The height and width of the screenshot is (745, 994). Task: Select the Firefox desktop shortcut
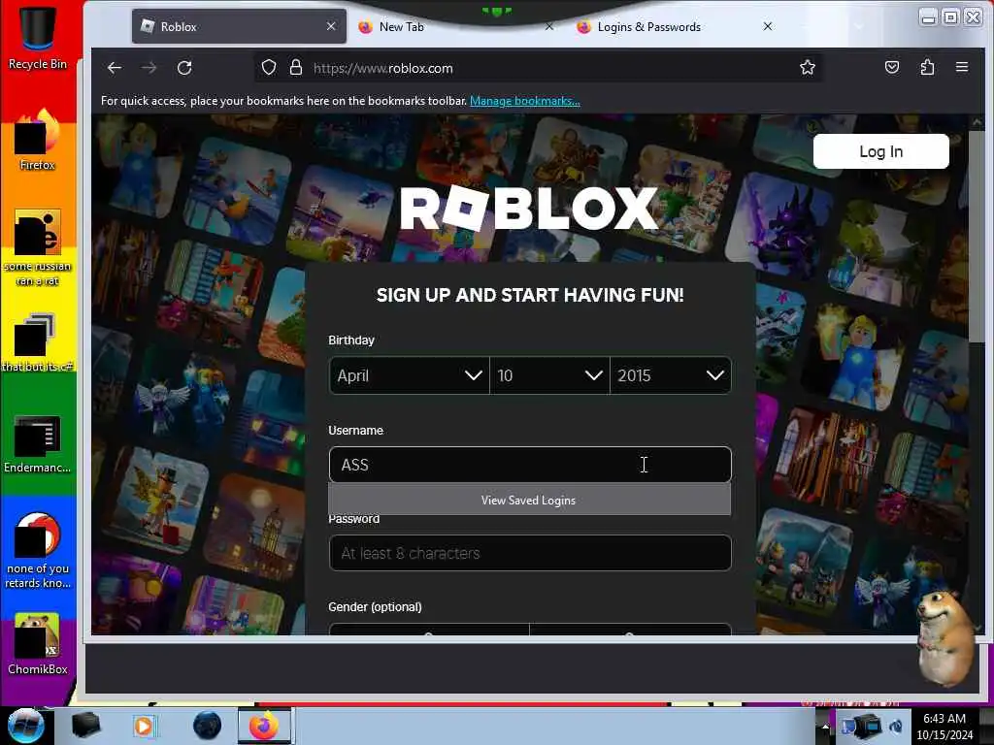[x=38, y=140]
